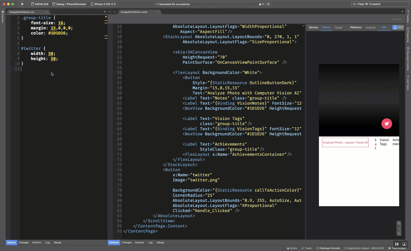
Task: Open the iPhone X iOS 11.3 device selector
Action: pyautogui.click(x=103, y=4)
